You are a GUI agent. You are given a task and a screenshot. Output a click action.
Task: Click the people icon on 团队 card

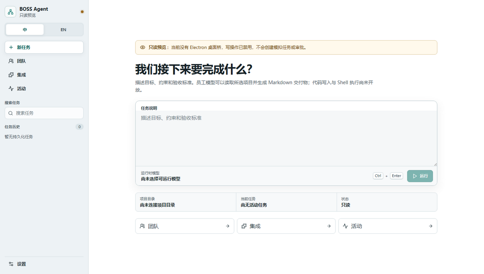tap(143, 226)
